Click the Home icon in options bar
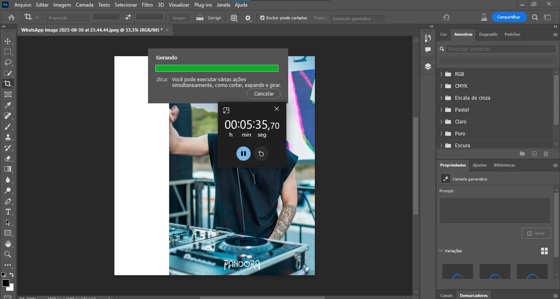 coord(11,18)
